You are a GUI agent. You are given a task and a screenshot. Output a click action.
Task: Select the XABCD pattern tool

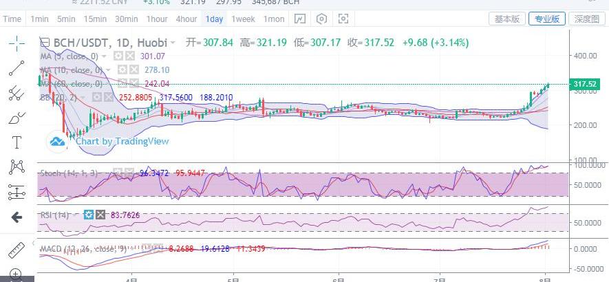(x=17, y=167)
